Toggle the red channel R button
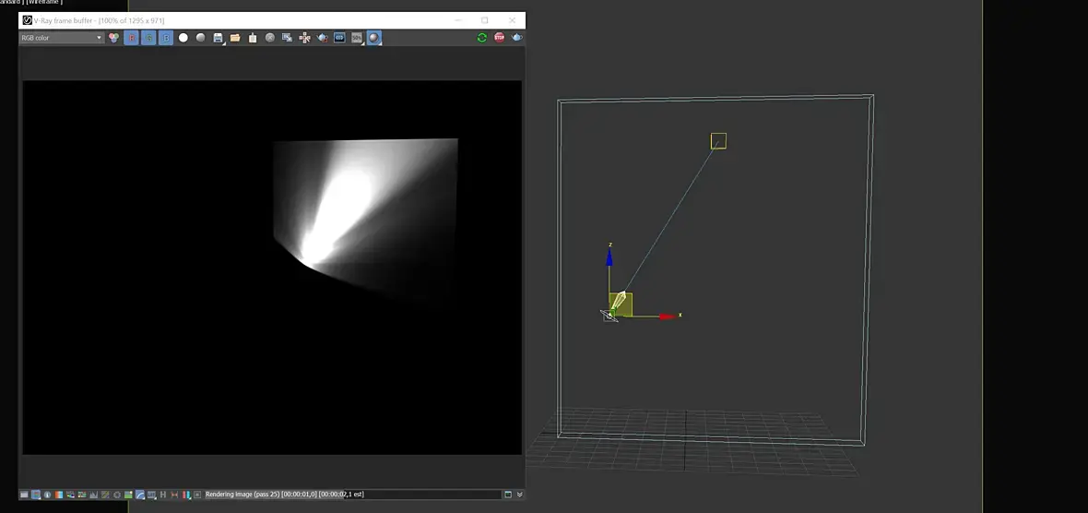Image resolution: width=1088 pixels, height=513 pixels. (x=131, y=38)
